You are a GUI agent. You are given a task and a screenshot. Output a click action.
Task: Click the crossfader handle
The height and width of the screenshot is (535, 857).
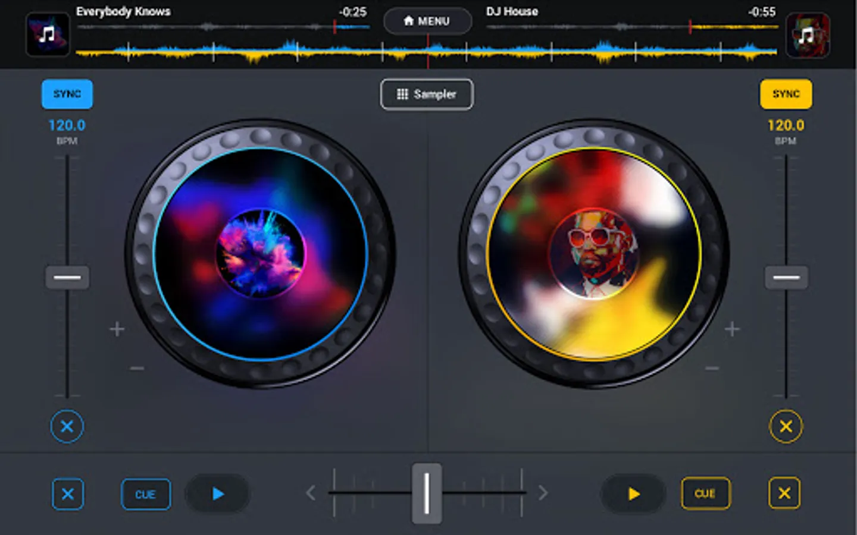click(427, 493)
